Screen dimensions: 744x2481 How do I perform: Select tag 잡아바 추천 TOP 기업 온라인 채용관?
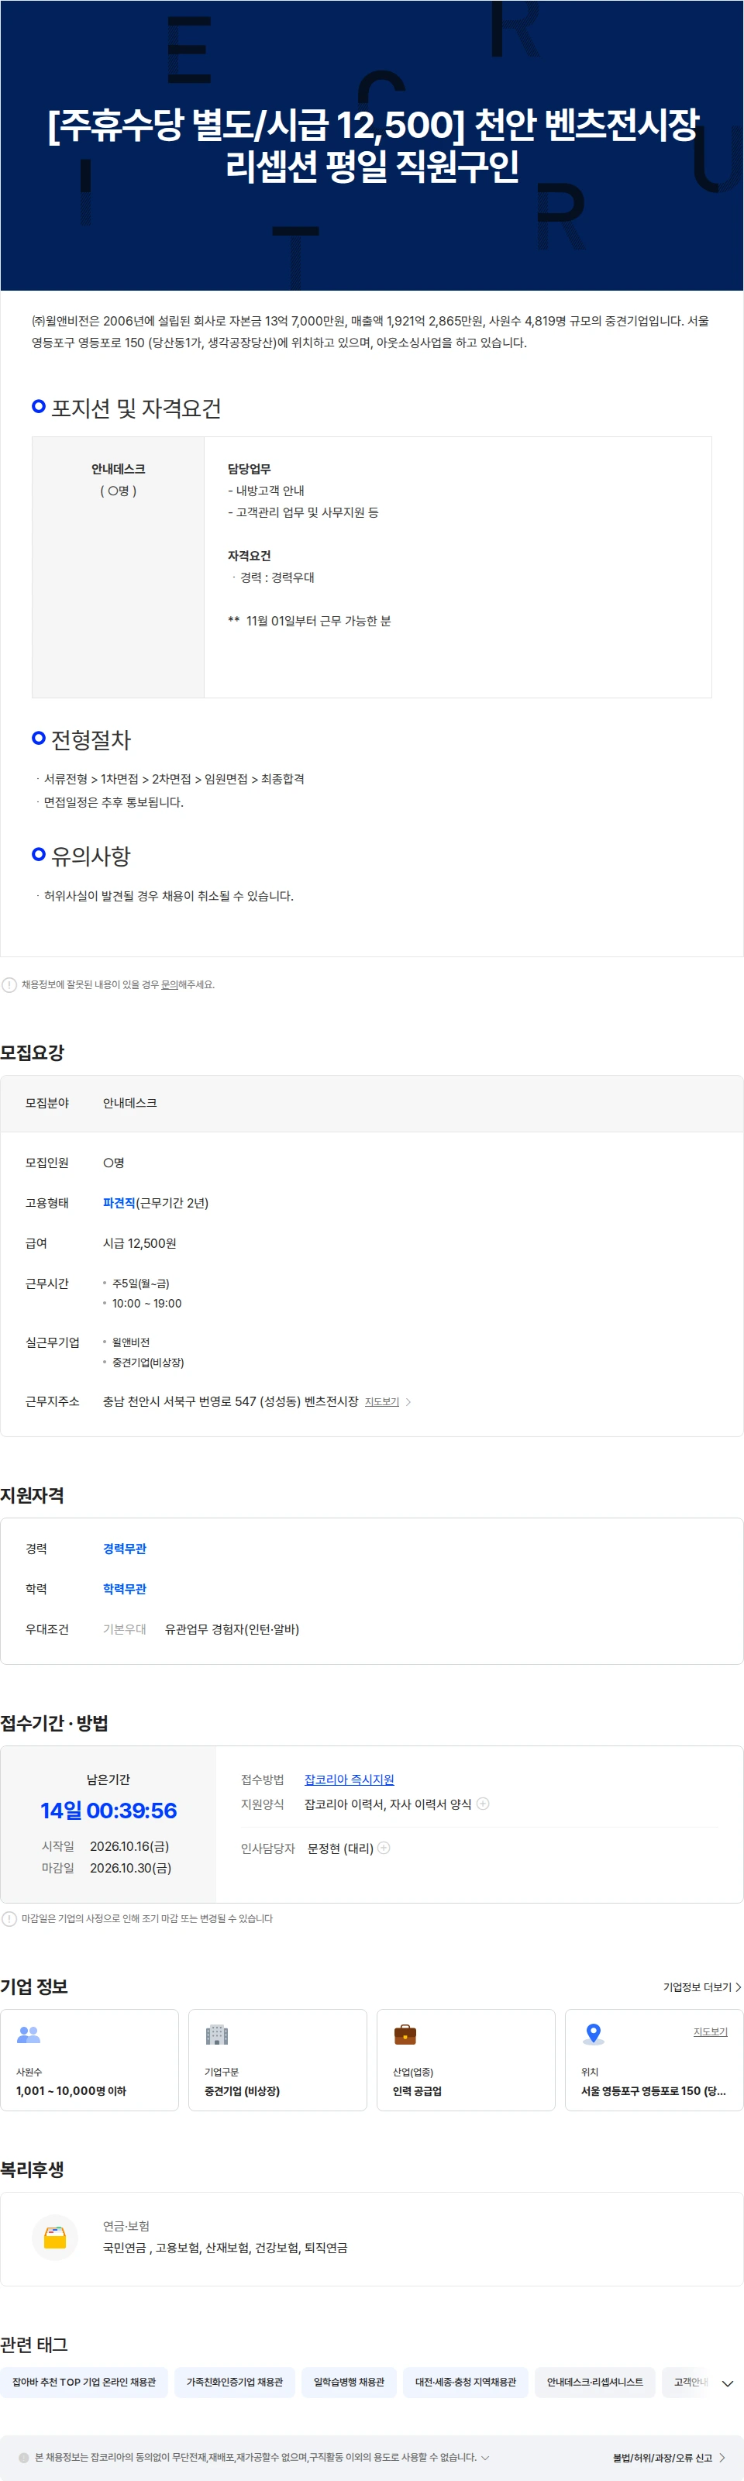point(84,2382)
